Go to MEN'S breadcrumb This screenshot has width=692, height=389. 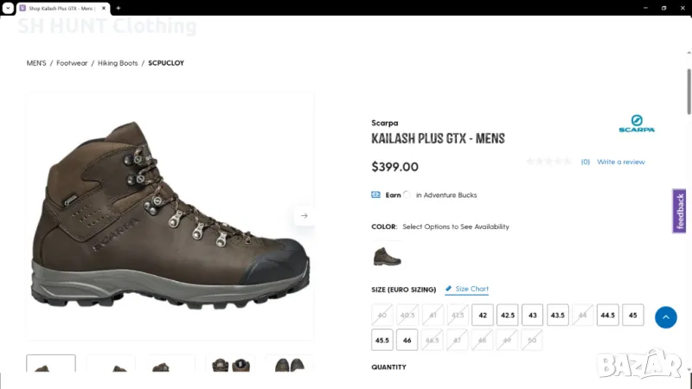(x=36, y=63)
